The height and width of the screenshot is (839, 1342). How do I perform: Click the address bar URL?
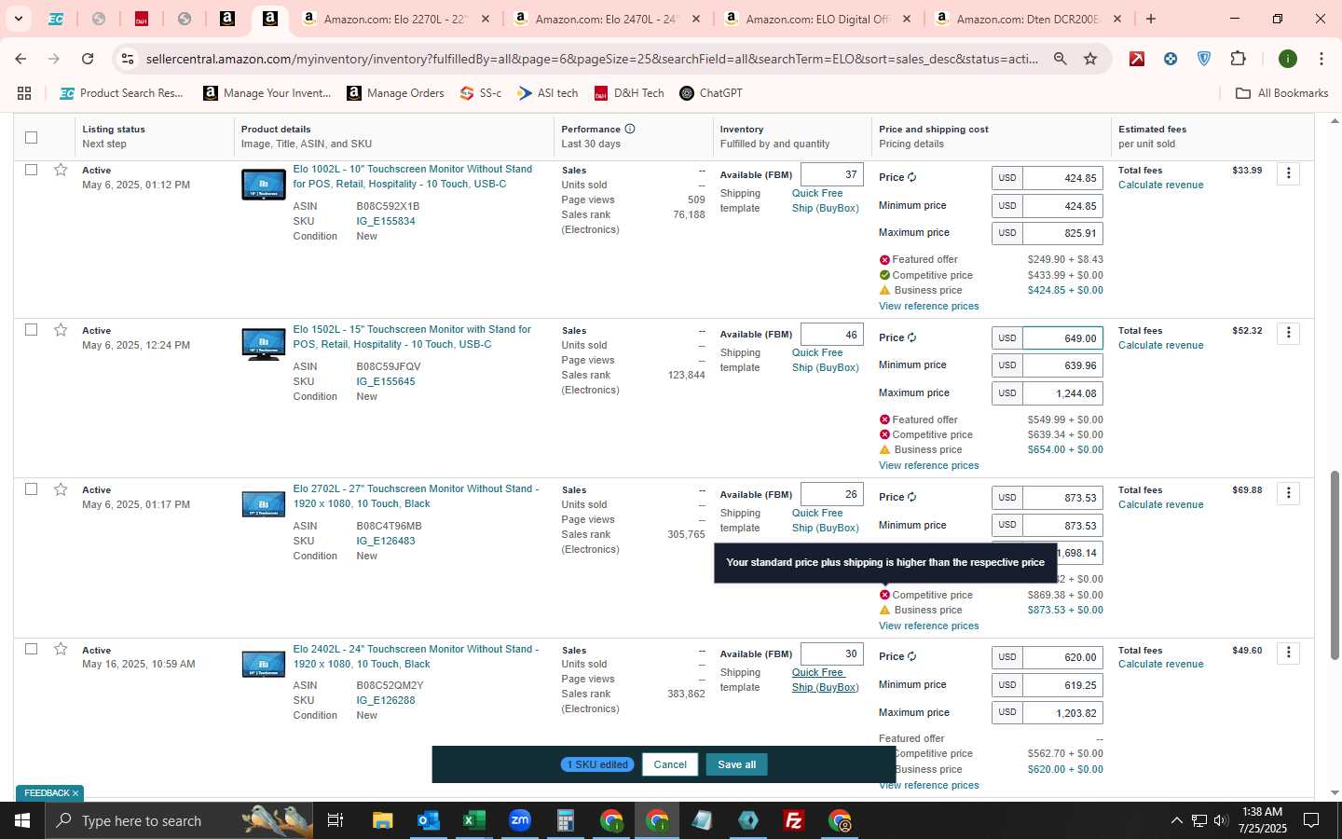point(592,59)
